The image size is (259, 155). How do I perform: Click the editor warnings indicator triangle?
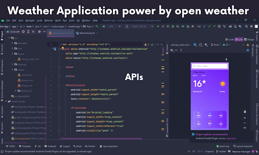pyautogui.click(x=145, y=45)
